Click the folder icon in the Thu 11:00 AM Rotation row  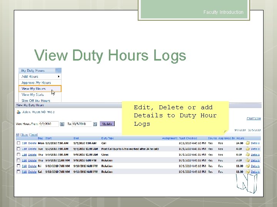point(248,160)
